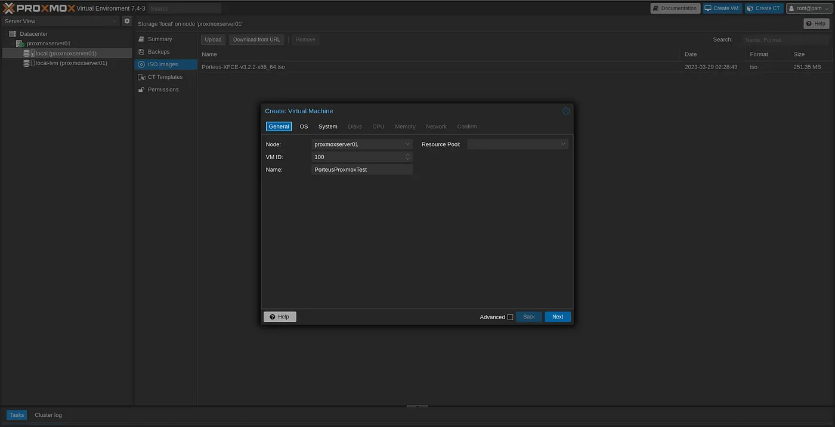The height and width of the screenshot is (427, 835).
Task: Switch to the System tab
Action: [x=327, y=126]
